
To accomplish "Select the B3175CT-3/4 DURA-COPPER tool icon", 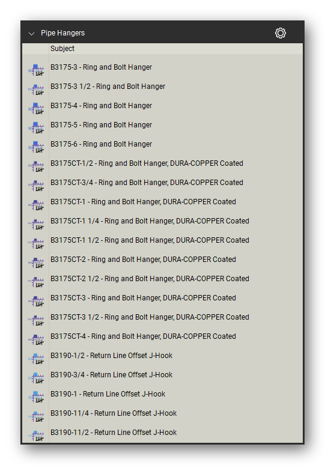I will pos(36,186).
